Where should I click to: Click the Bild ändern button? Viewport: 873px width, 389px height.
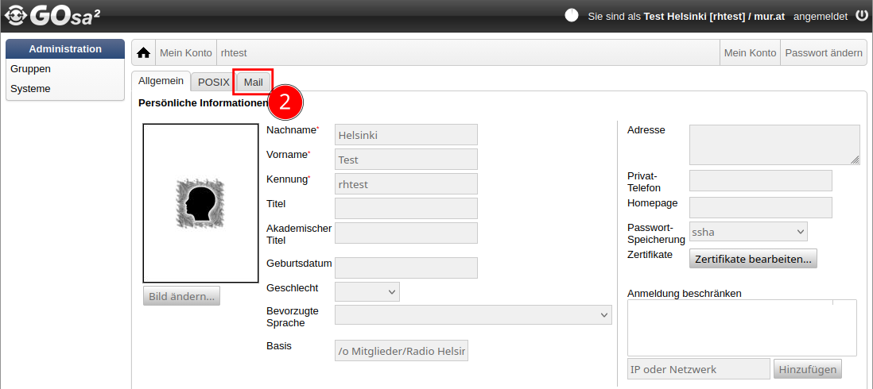click(182, 296)
